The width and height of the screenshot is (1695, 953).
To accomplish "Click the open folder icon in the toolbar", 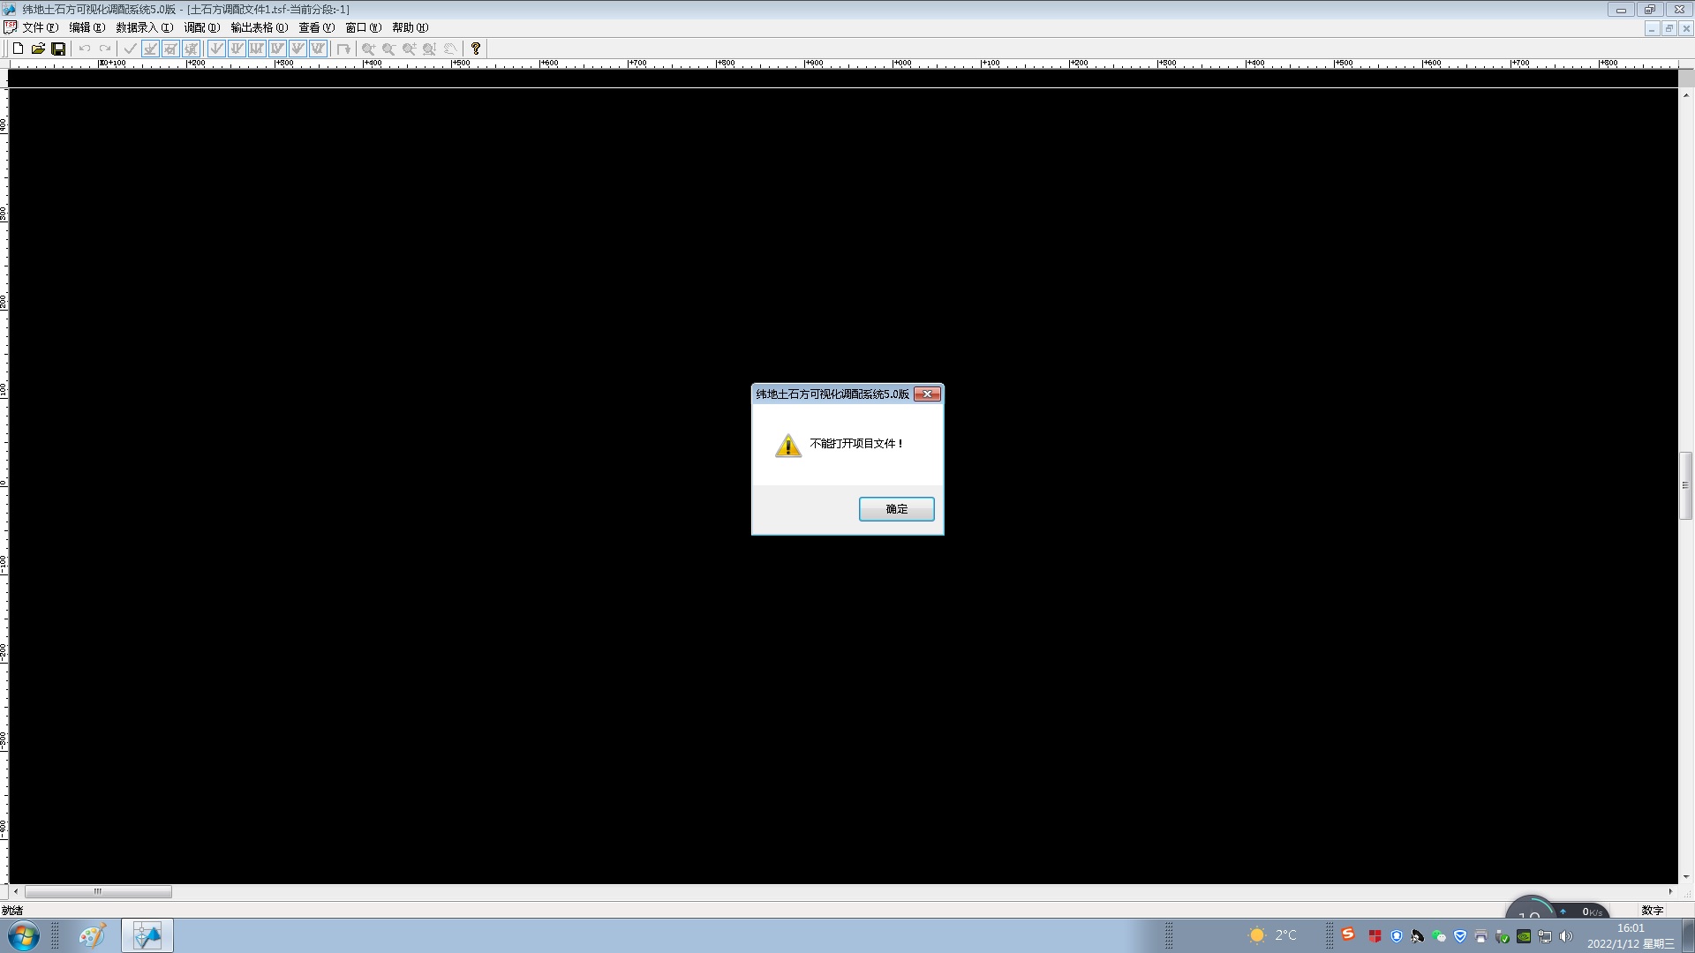I will [38, 49].
